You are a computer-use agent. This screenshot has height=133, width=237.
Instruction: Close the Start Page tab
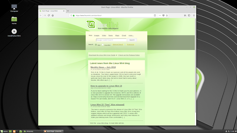pyautogui.click(x=64, y=11)
